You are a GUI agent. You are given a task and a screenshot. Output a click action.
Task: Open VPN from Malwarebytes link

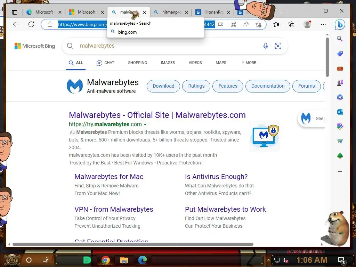click(114, 209)
